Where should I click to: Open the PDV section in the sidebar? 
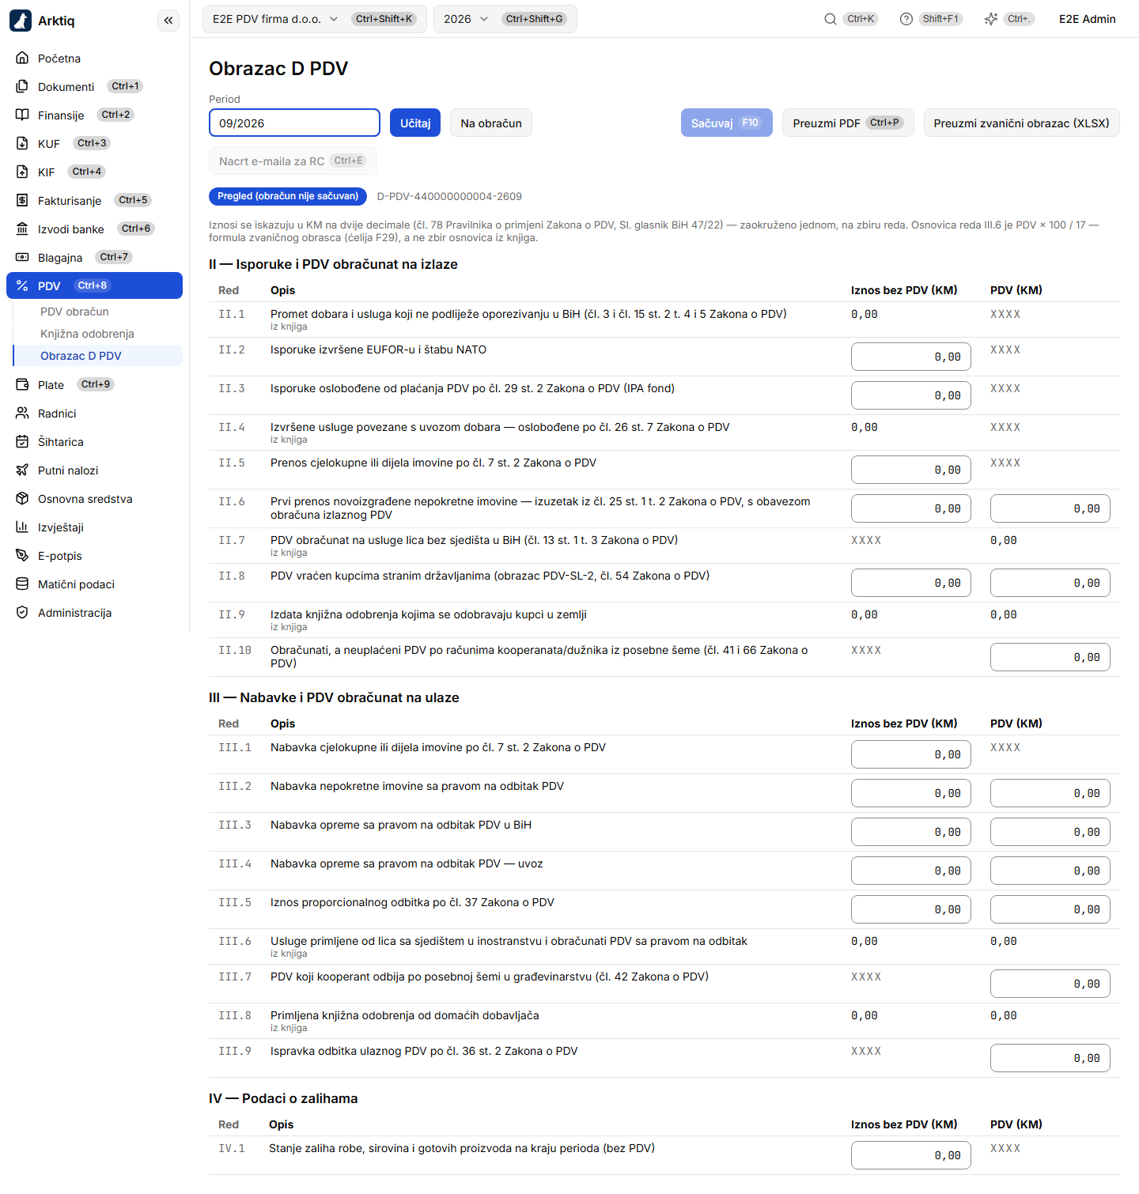pos(94,285)
